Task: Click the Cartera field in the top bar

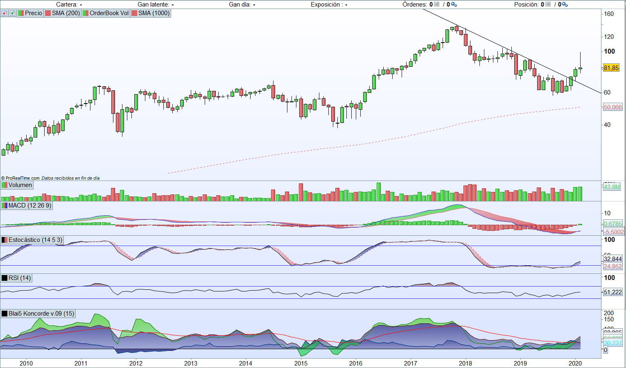Action: [69, 5]
